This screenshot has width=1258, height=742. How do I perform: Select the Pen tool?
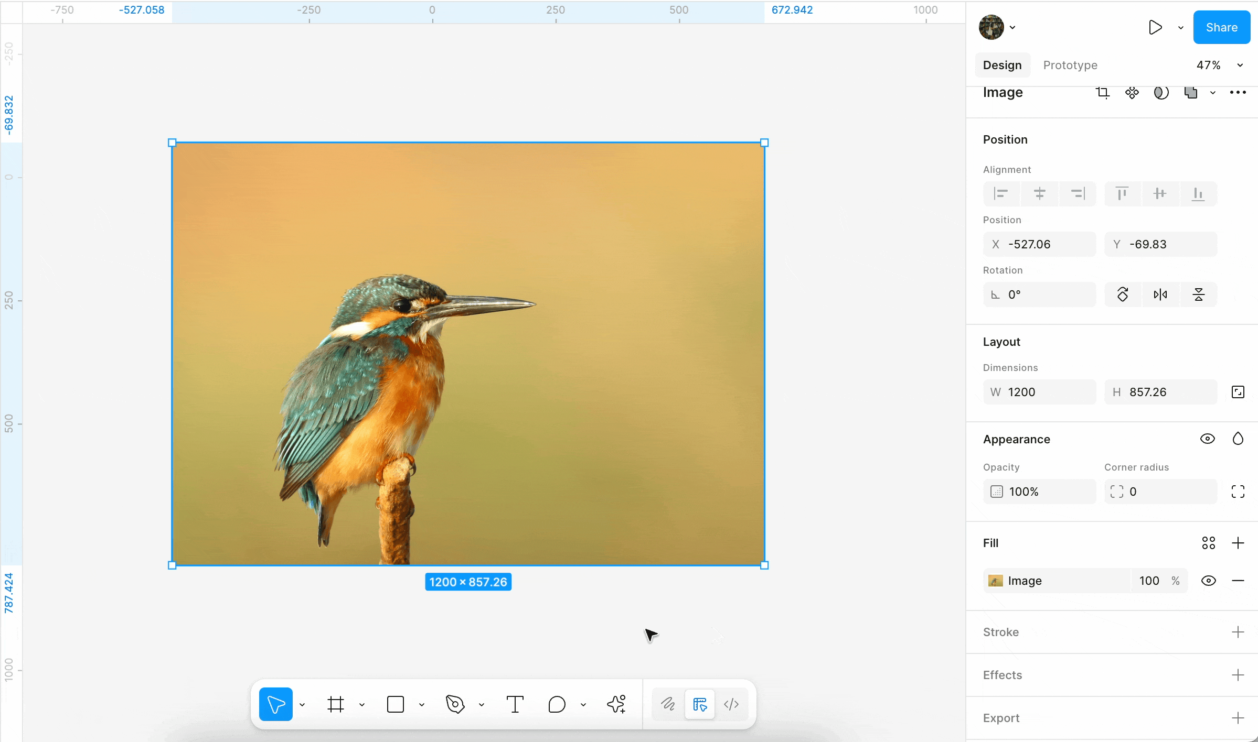click(455, 704)
